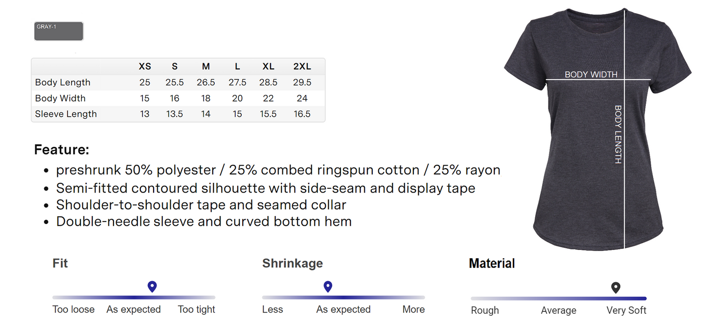Select the GRAY-1 color swatch
The image size is (707, 331).
point(59,31)
